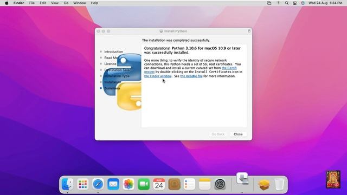Open the Mail app in Dock
Screen dimensions: 347x195
(x=113, y=184)
